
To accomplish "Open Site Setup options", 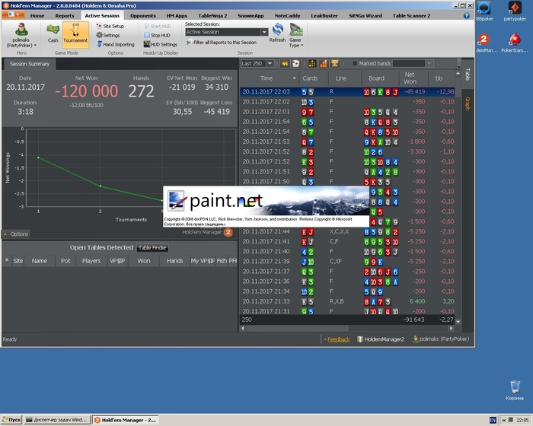I will coord(110,26).
